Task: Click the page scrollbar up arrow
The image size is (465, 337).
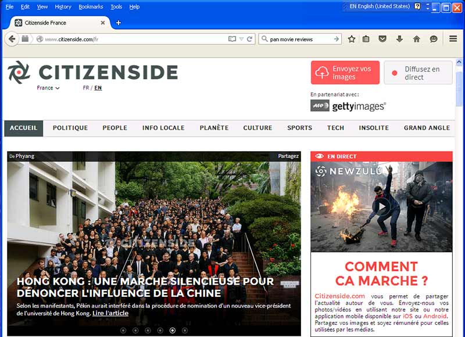Action: tap(459, 62)
